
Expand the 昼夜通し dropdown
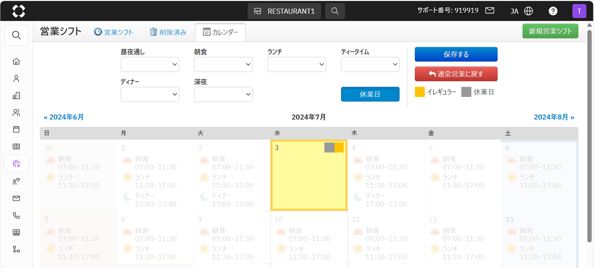click(x=149, y=64)
